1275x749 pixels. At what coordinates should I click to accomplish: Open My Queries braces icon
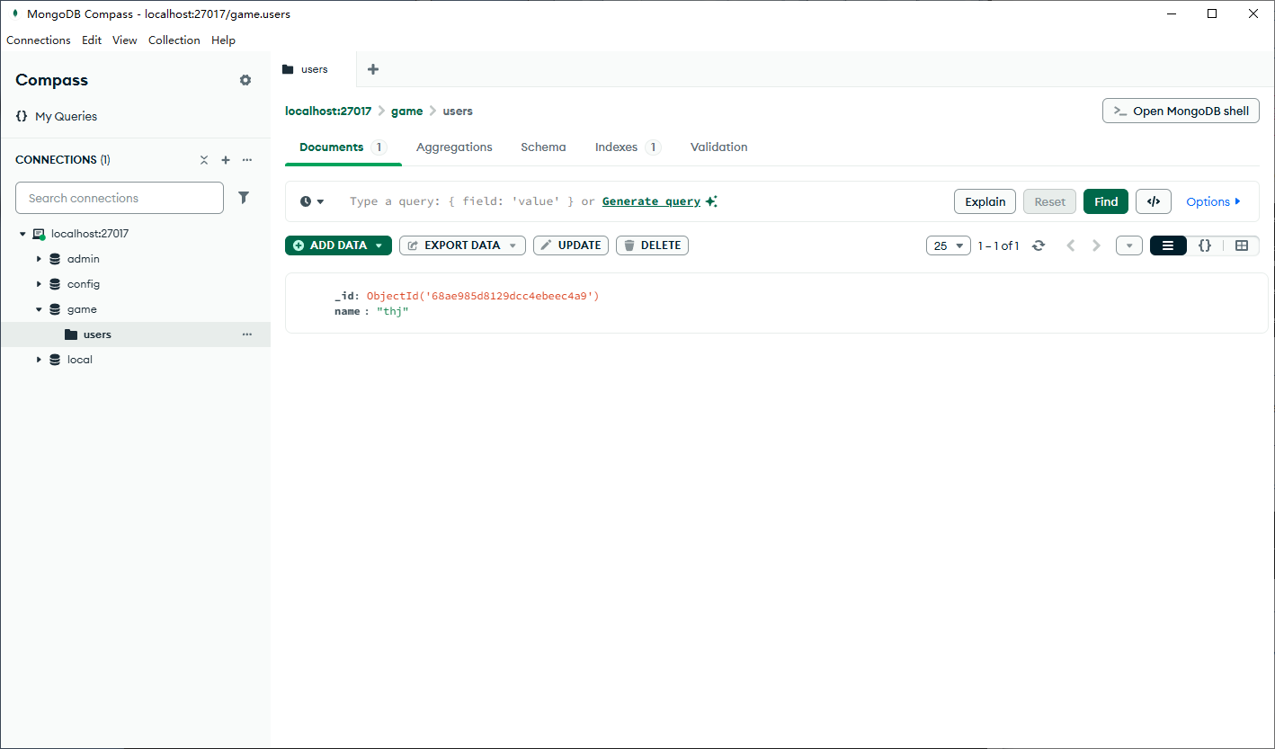(x=22, y=116)
